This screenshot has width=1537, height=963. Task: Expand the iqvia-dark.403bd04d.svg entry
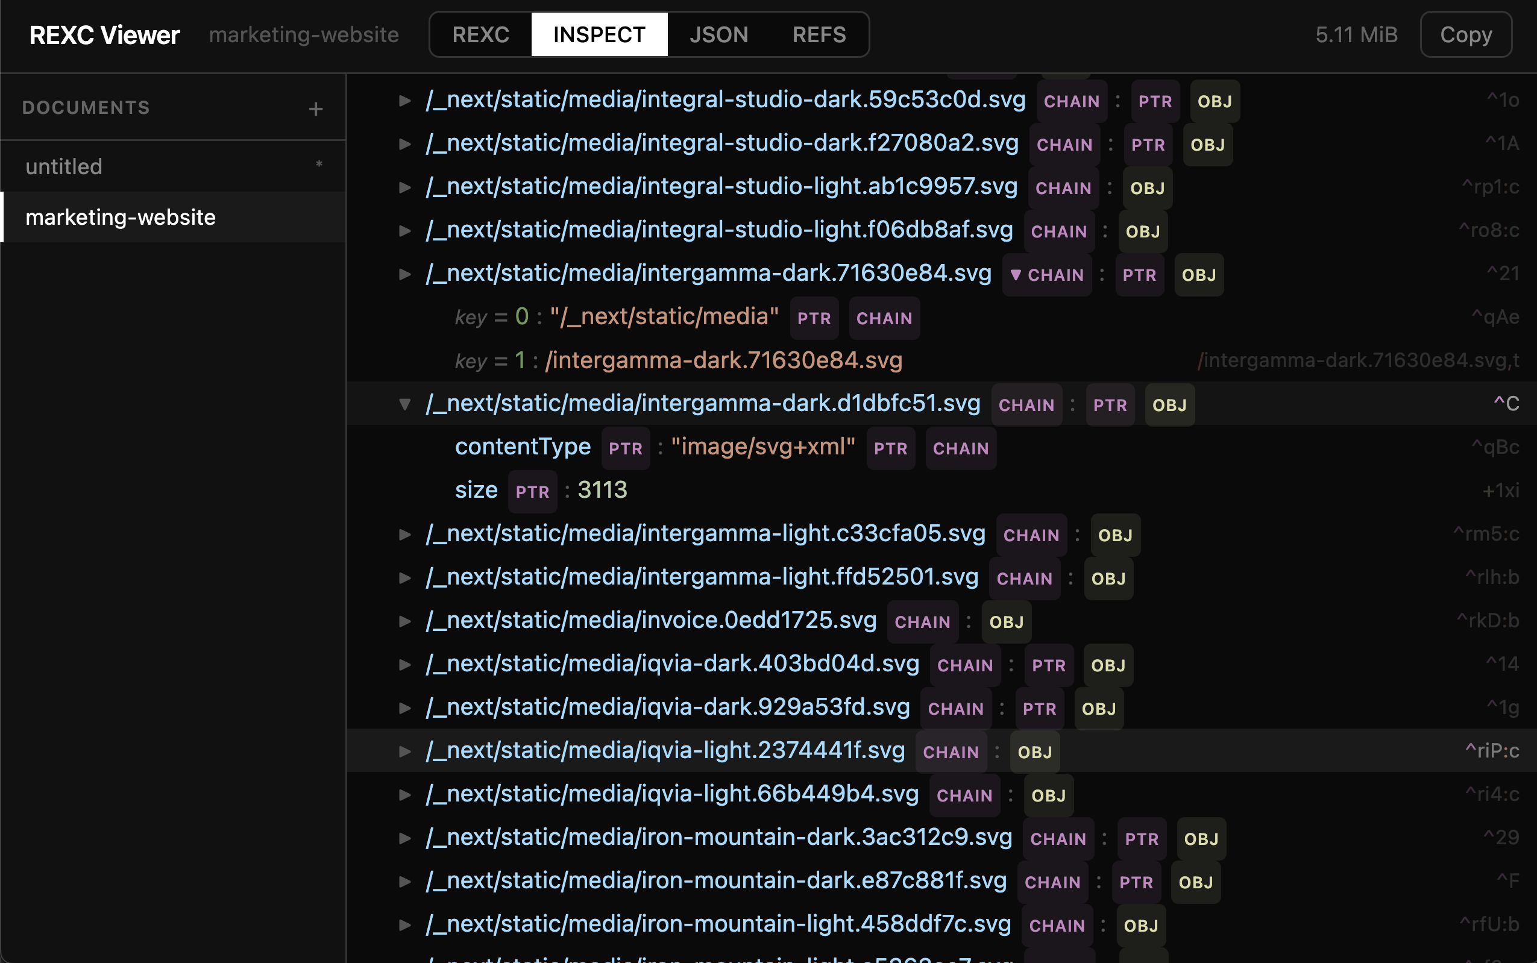[x=404, y=664]
